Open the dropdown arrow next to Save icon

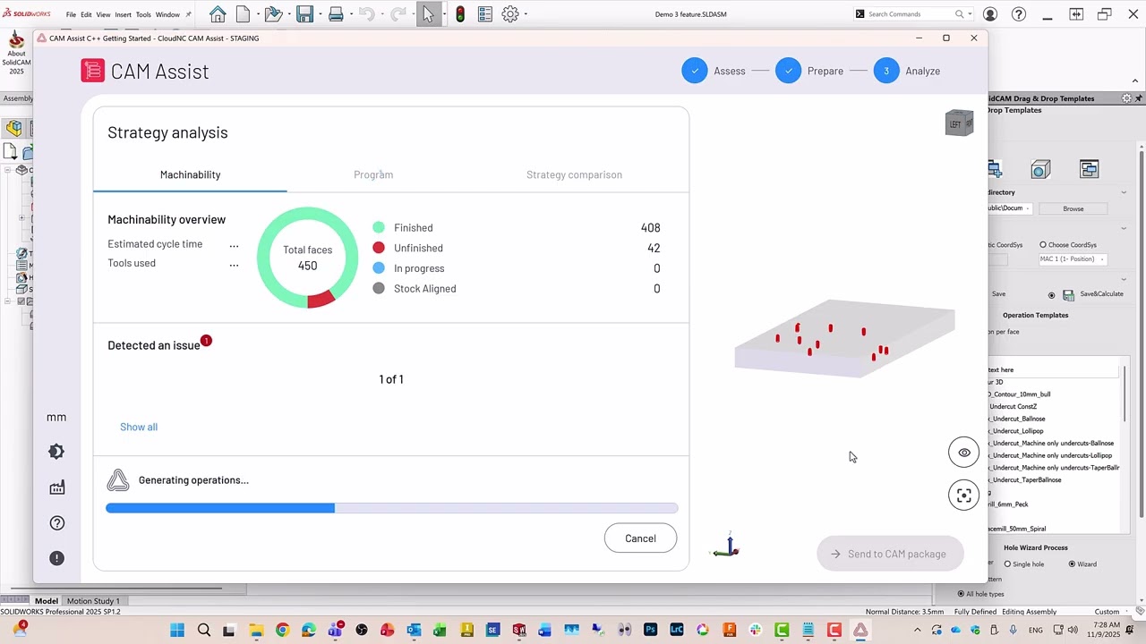click(x=320, y=14)
